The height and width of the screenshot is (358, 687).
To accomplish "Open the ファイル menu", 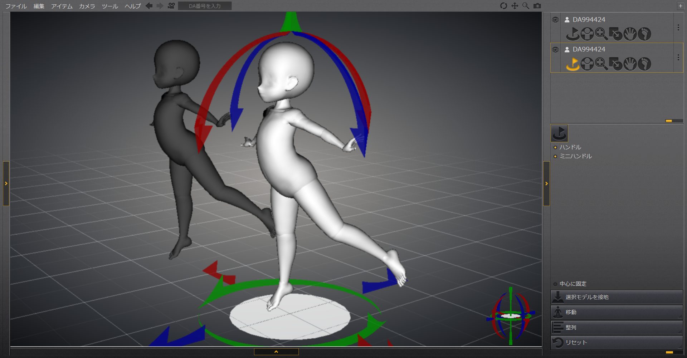I will click(x=16, y=6).
